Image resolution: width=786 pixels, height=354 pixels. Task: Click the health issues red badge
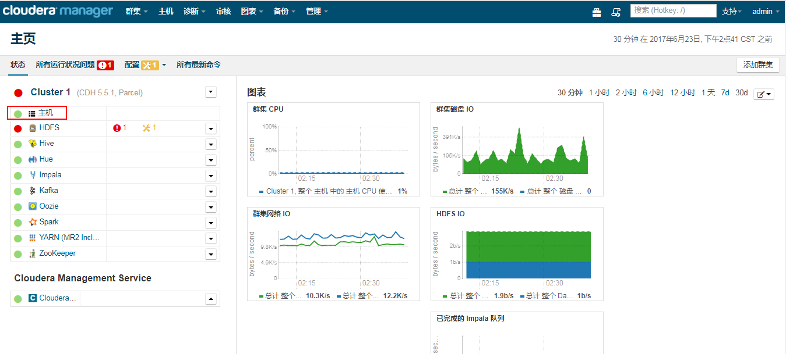pyautogui.click(x=105, y=65)
